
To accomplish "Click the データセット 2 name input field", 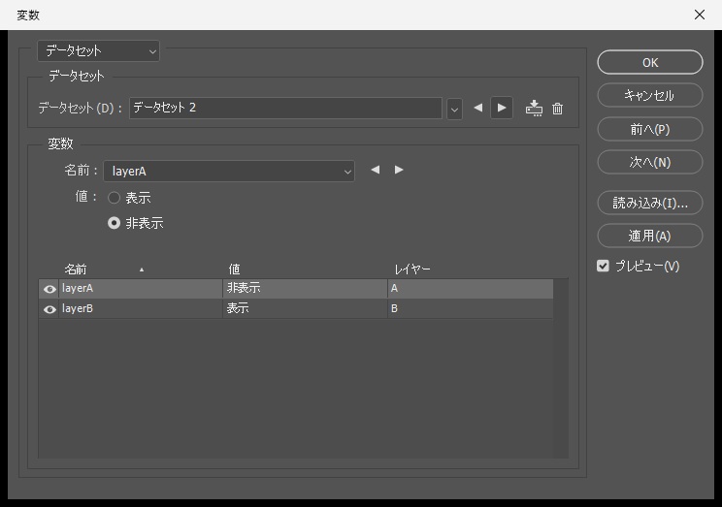I will 285,109.
